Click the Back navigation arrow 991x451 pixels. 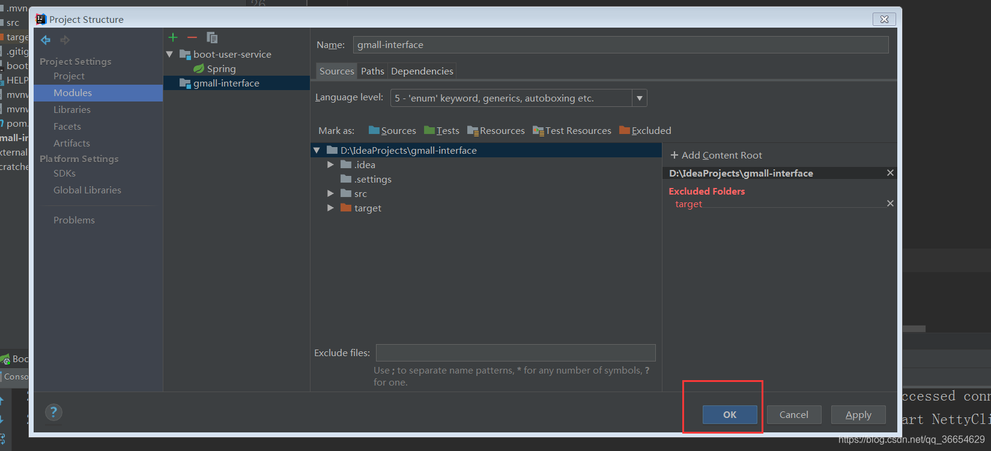(46, 40)
